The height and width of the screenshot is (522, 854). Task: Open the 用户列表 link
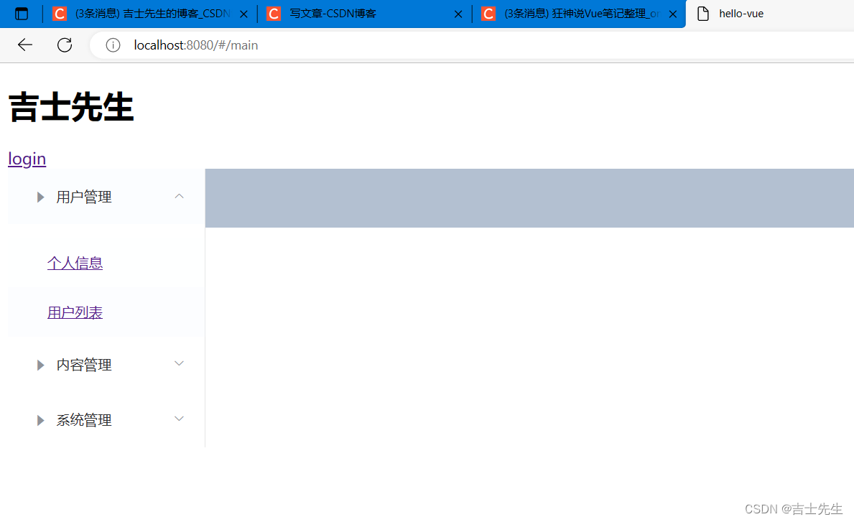coord(75,312)
